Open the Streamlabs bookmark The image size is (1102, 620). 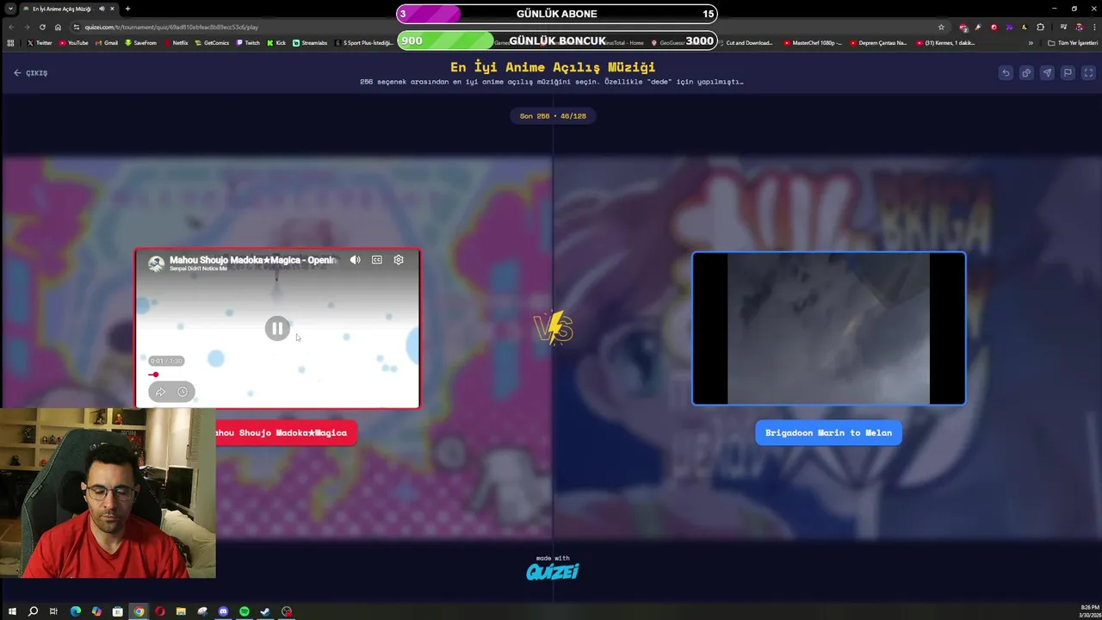pos(310,42)
